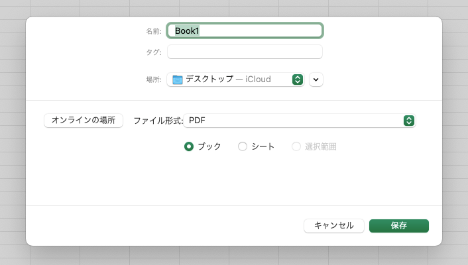Click the 名前 filename field with Book1
The width and height of the screenshot is (468, 265).
(245, 30)
